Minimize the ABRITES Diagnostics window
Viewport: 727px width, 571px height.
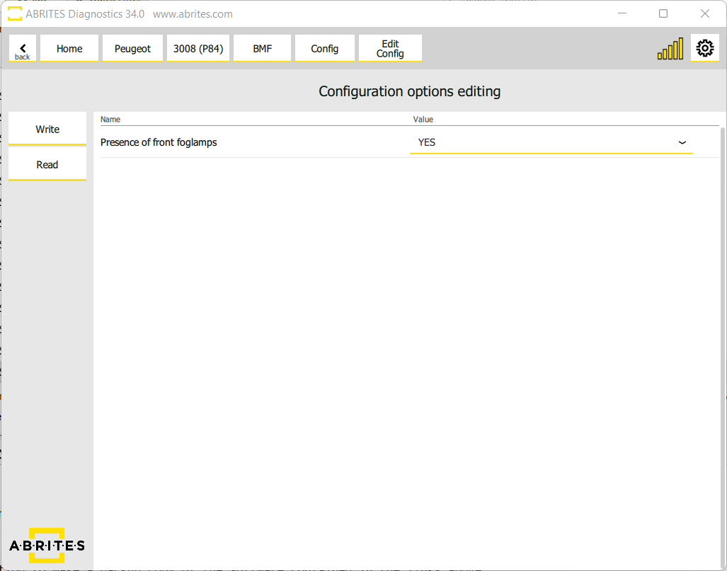coord(622,13)
